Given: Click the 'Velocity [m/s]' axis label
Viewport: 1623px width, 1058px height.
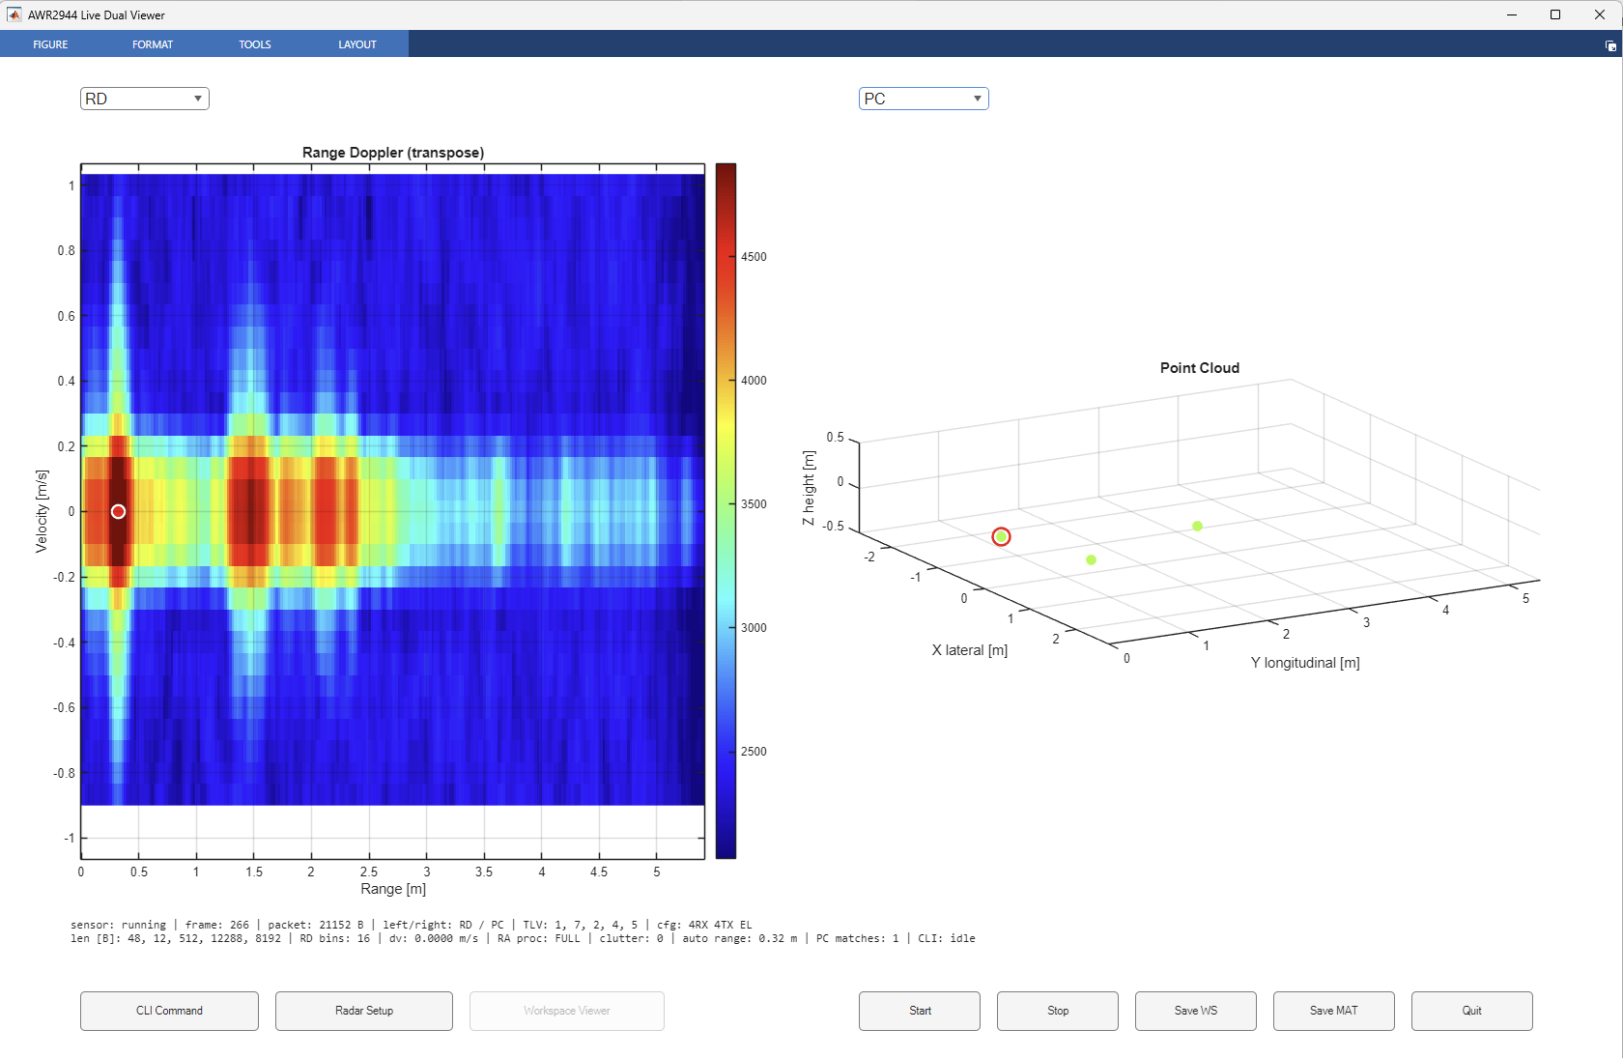Looking at the screenshot, I should (x=42, y=511).
